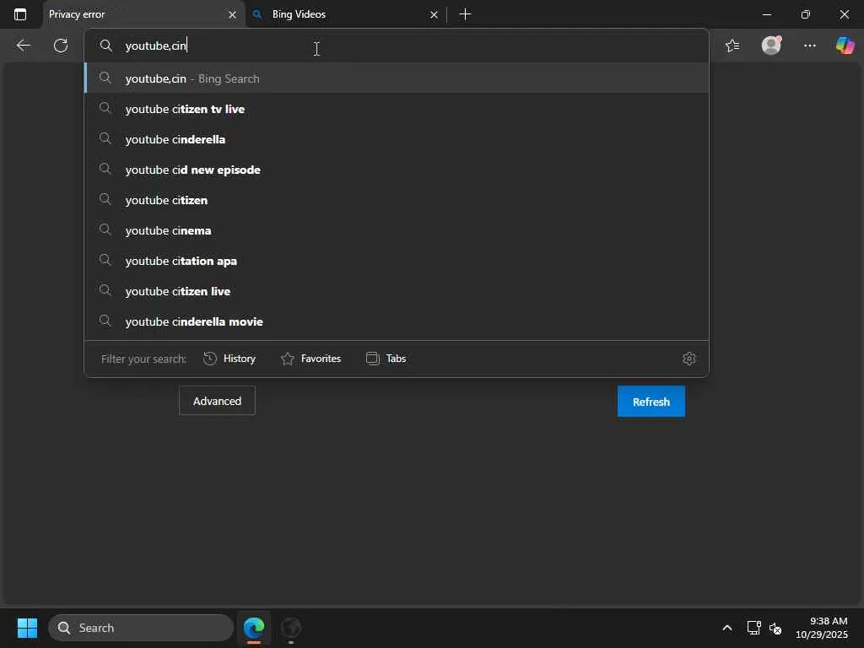
Task: Open tab actions menu icon
Action: 20,14
